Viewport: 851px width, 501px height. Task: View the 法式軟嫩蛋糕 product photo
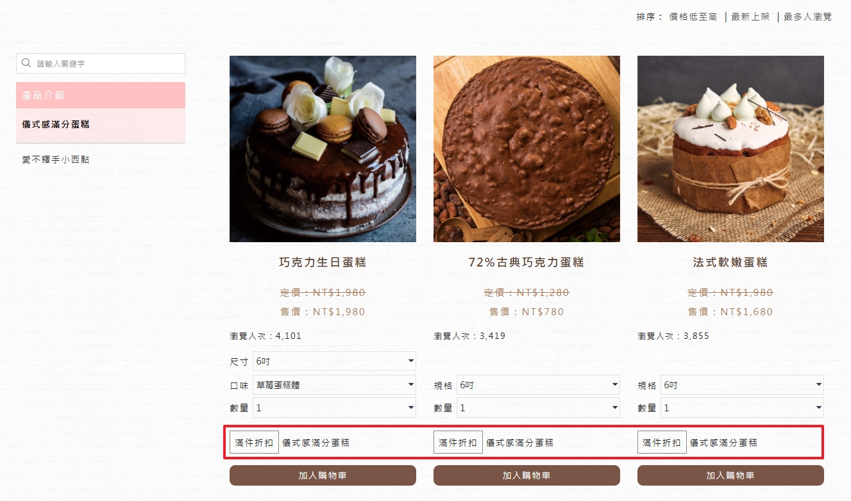(730, 149)
